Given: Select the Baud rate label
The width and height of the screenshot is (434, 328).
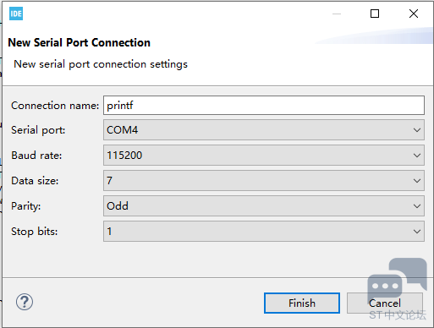Looking at the screenshot, I should [36, 156].
